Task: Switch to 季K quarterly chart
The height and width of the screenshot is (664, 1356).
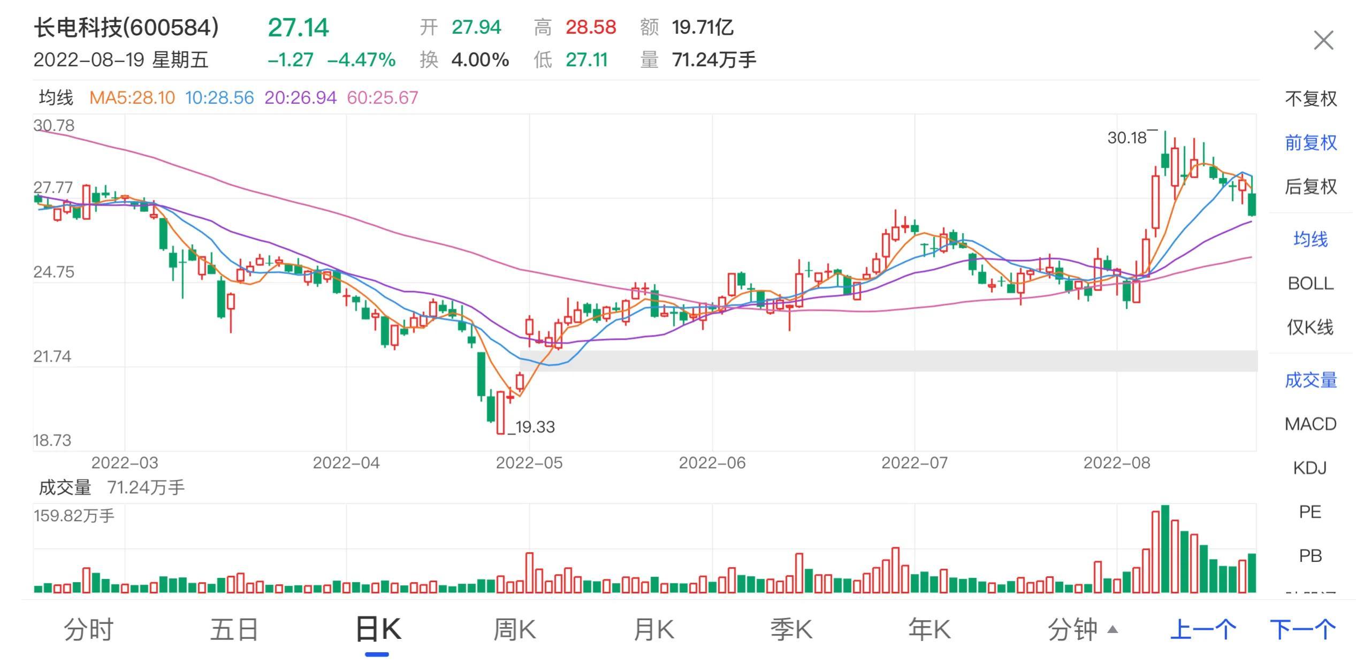Action: point(791,629)
